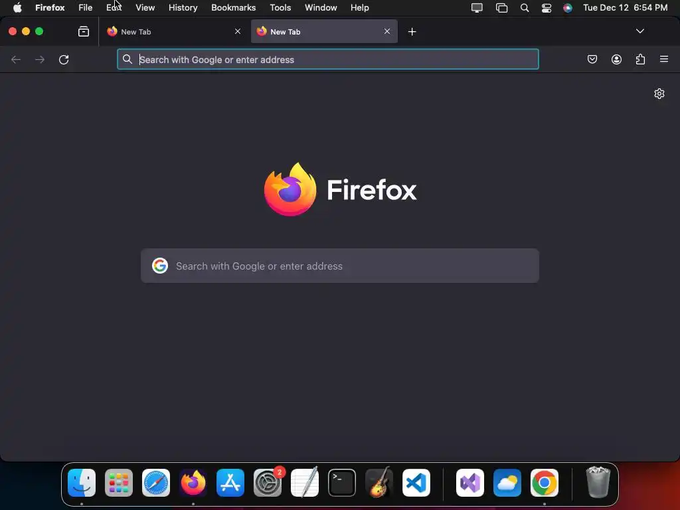Expand the List all tabs chevron
Viewport: 680px width, 510px height.
pos(640,31)
